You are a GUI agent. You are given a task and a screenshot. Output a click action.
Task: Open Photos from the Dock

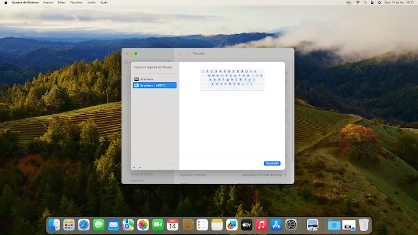pyautogui.click(x=143, y=225)
